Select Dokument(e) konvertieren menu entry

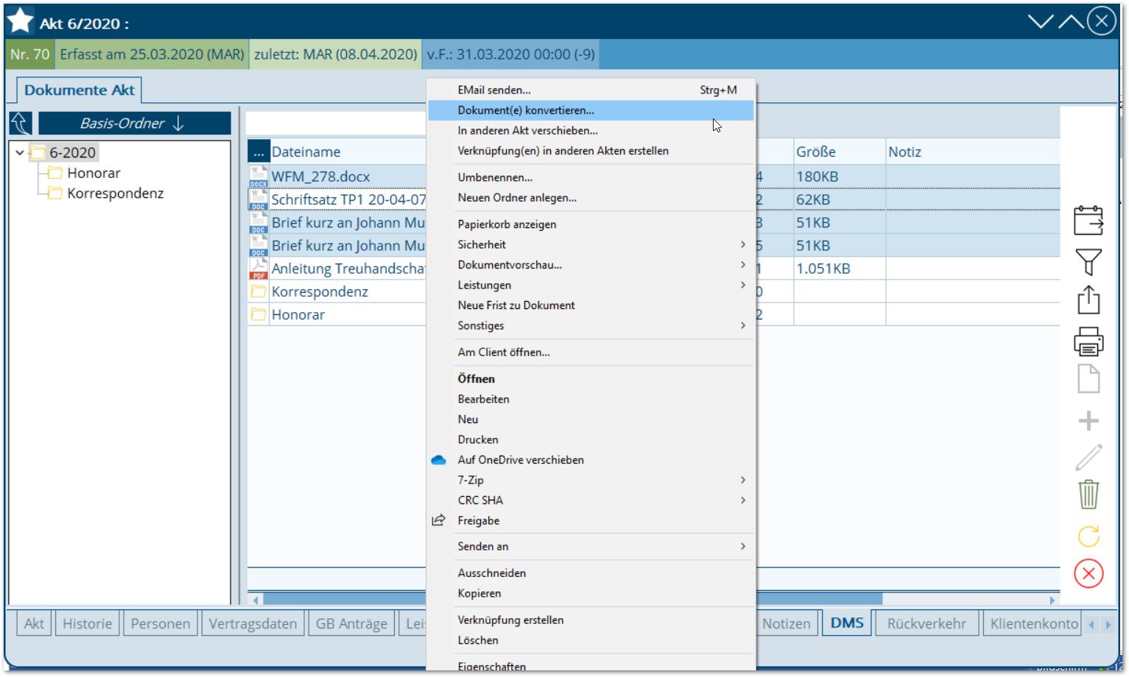coord(591,110)
